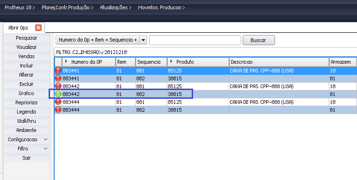357x180 pixels.
Task: Click red status icon of 003441 sequence 002
Action: [58, 78]
